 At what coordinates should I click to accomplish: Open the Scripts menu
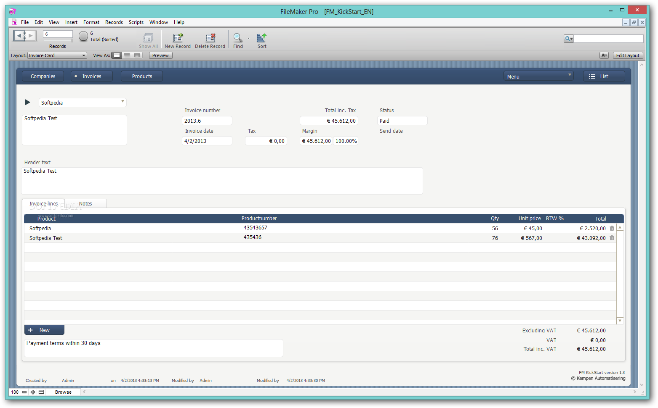(136, 22)
